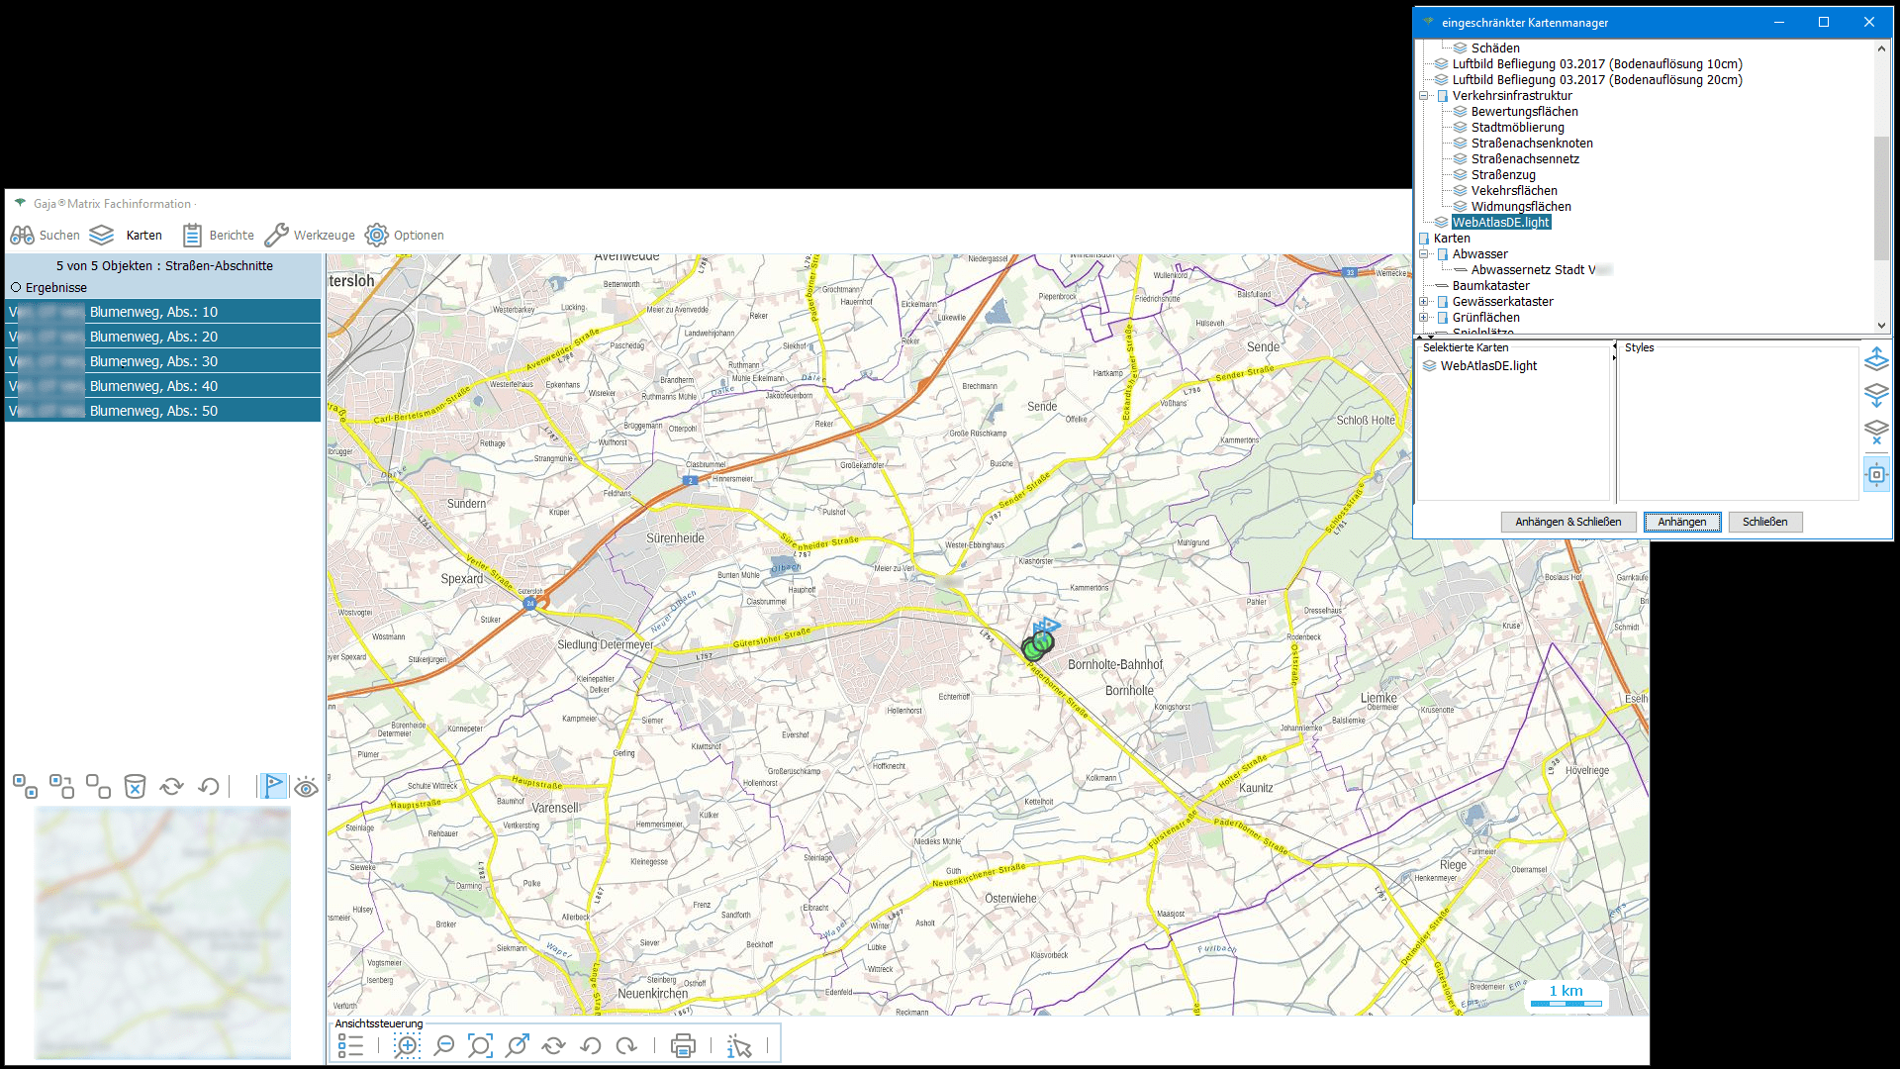Image resolution: width=1900 pixels, height=1069 pixels.
Task: Toggle the eye visibility icon
Action: tap(306, 787)
